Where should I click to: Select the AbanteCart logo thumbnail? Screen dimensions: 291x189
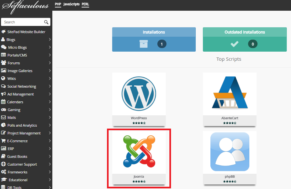pyautogui.click(x=230, y=92)
